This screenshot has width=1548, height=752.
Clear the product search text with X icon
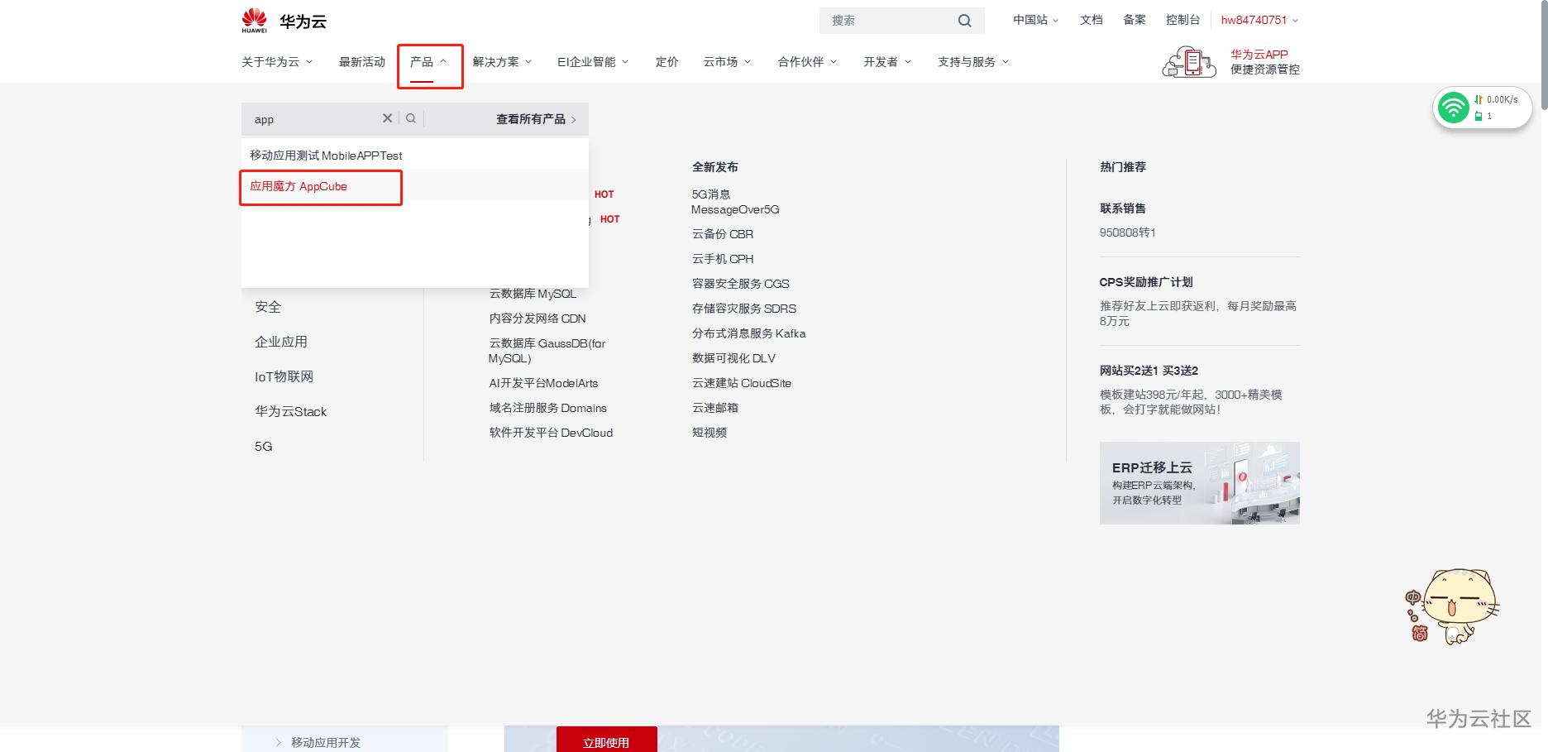click(387, 118)
